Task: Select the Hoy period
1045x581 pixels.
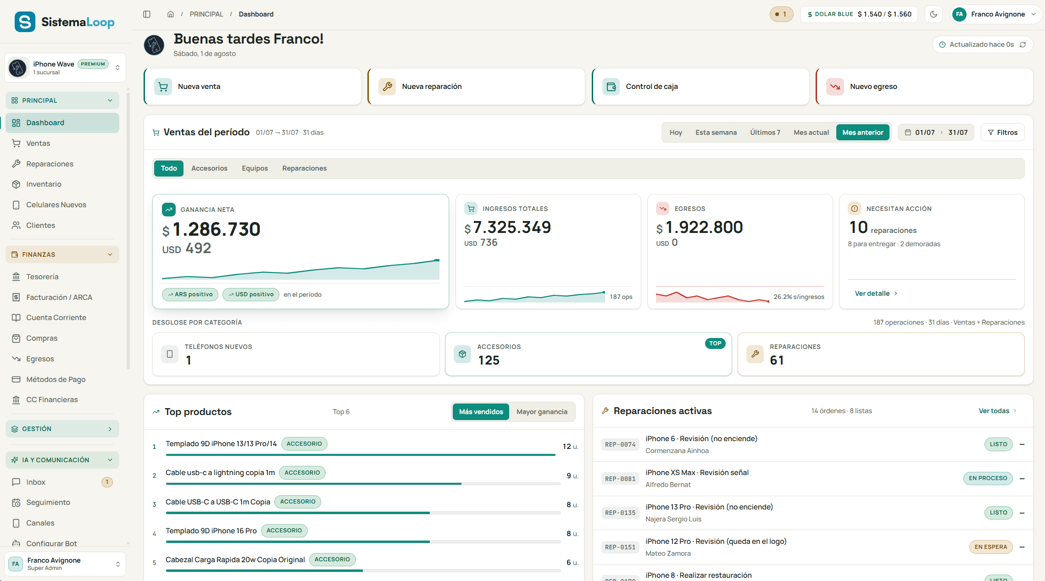Action: click(x=676, y=133)
